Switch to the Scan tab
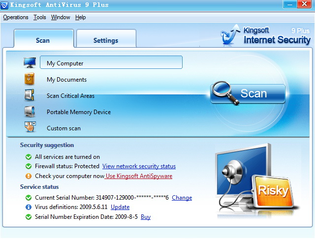 pos(44,39)
